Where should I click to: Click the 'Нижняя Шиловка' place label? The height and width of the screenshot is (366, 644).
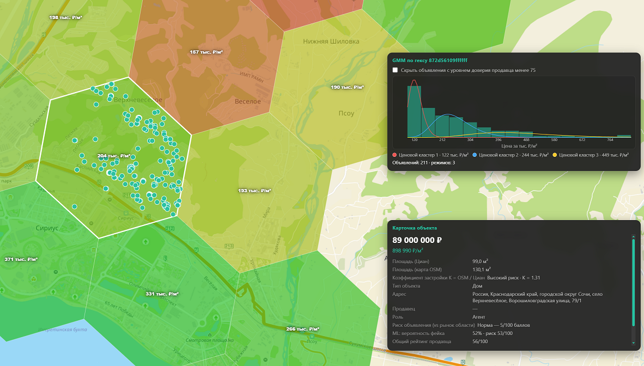(331, 41)
